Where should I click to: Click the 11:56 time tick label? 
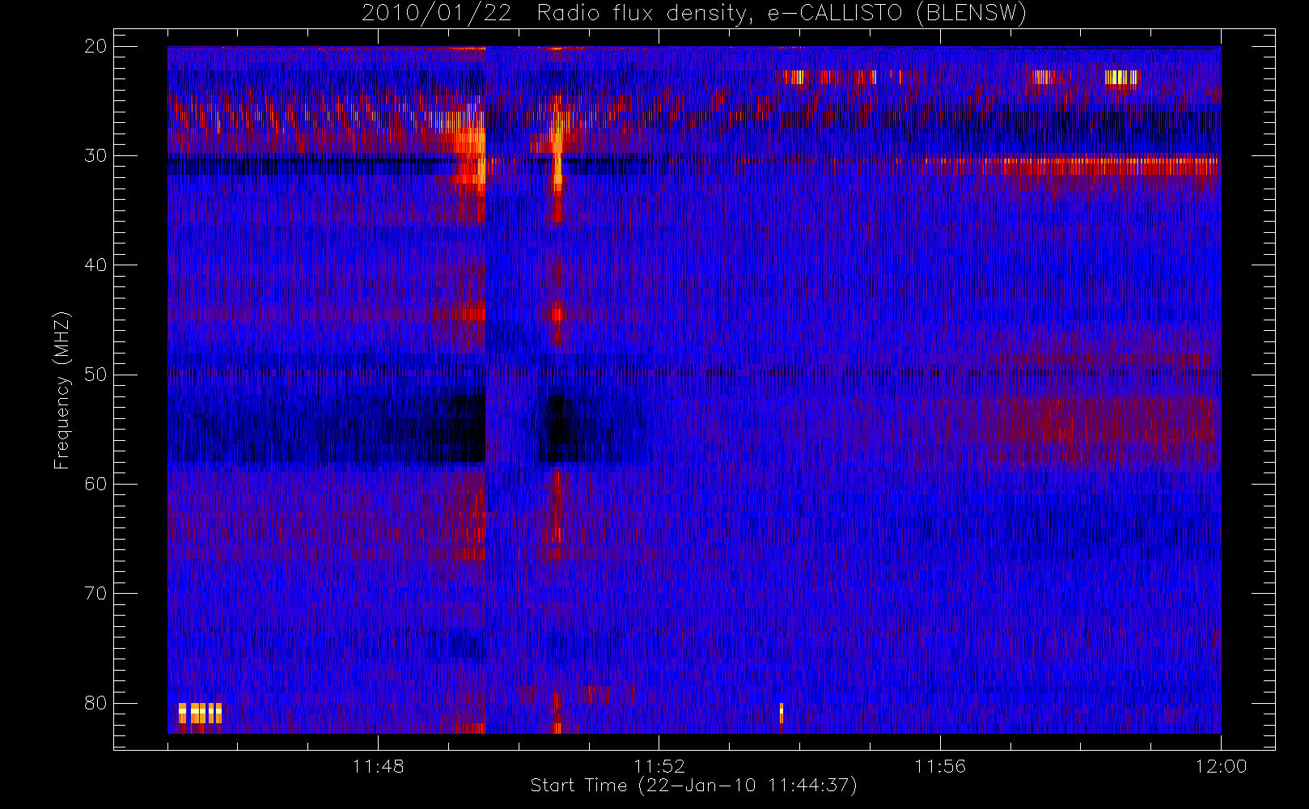pyautogui.click(x=940, y=766)
